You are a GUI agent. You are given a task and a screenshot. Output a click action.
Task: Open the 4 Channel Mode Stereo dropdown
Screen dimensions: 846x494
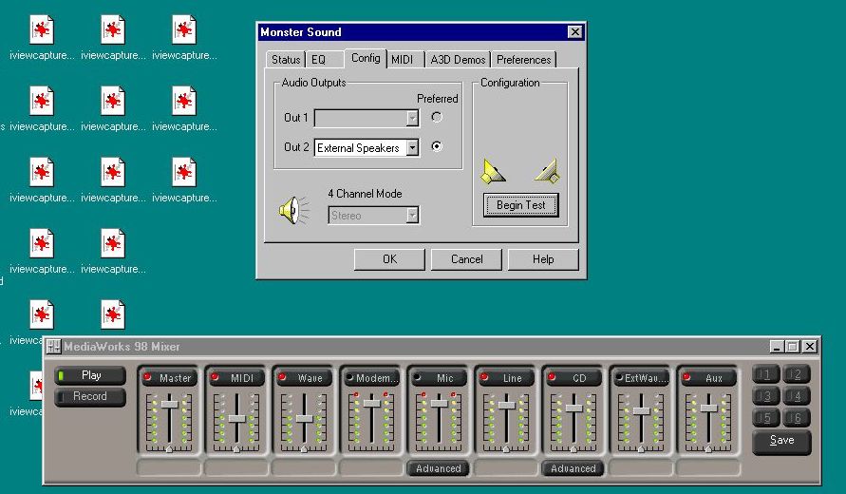[413, 216]
